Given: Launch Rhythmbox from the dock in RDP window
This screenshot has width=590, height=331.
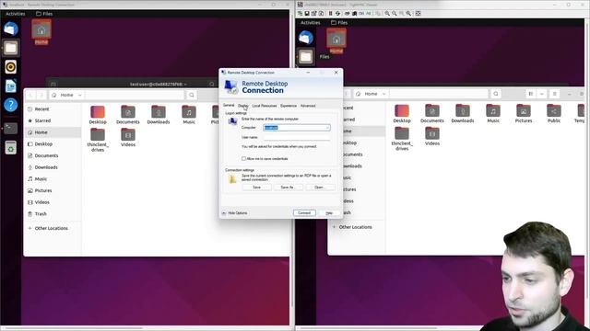Looking at the screenshot, I should (10, 67).
